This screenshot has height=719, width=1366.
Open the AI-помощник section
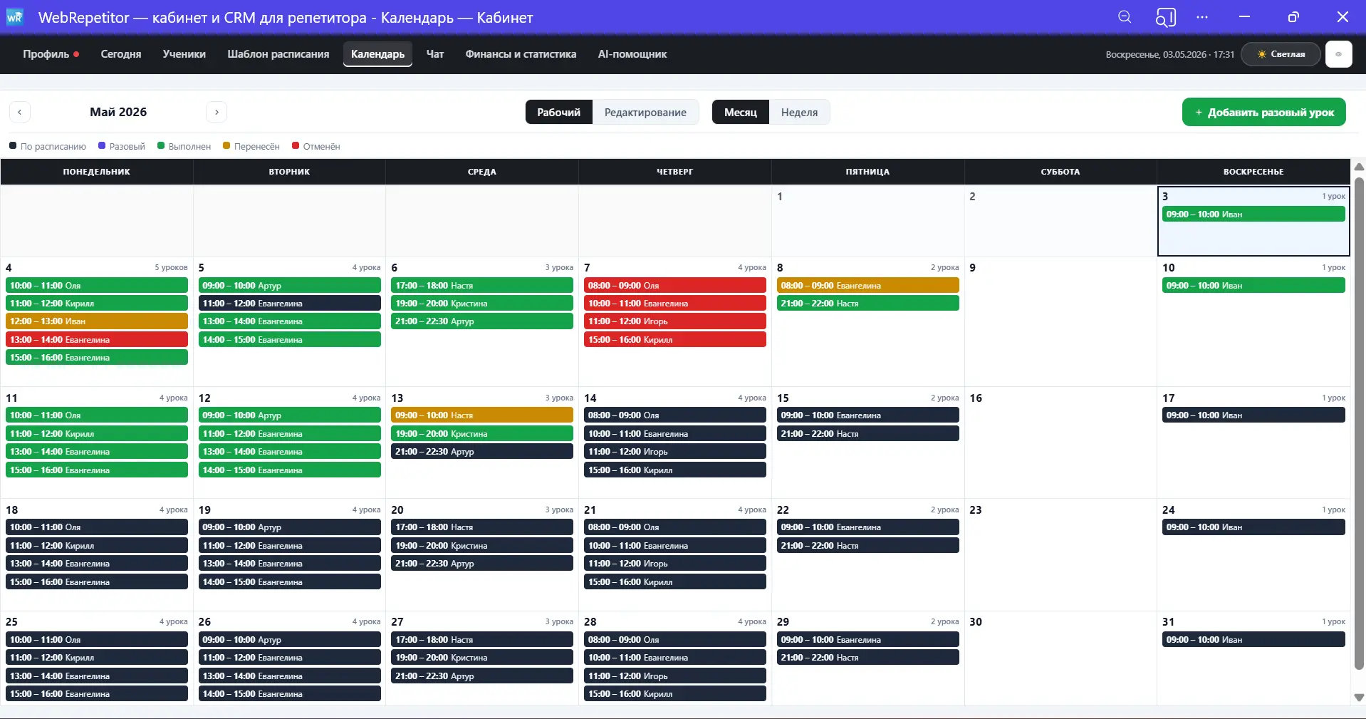click(x=632, y=54)
